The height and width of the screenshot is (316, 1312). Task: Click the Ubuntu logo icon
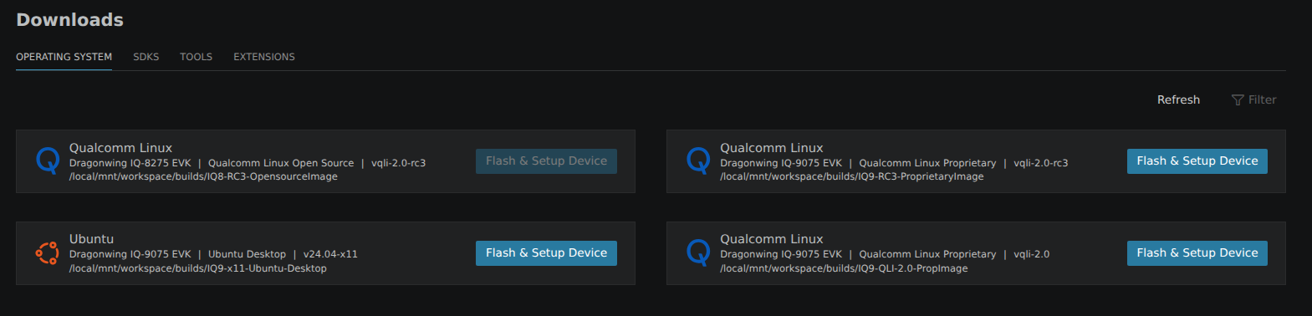[47, 252]
